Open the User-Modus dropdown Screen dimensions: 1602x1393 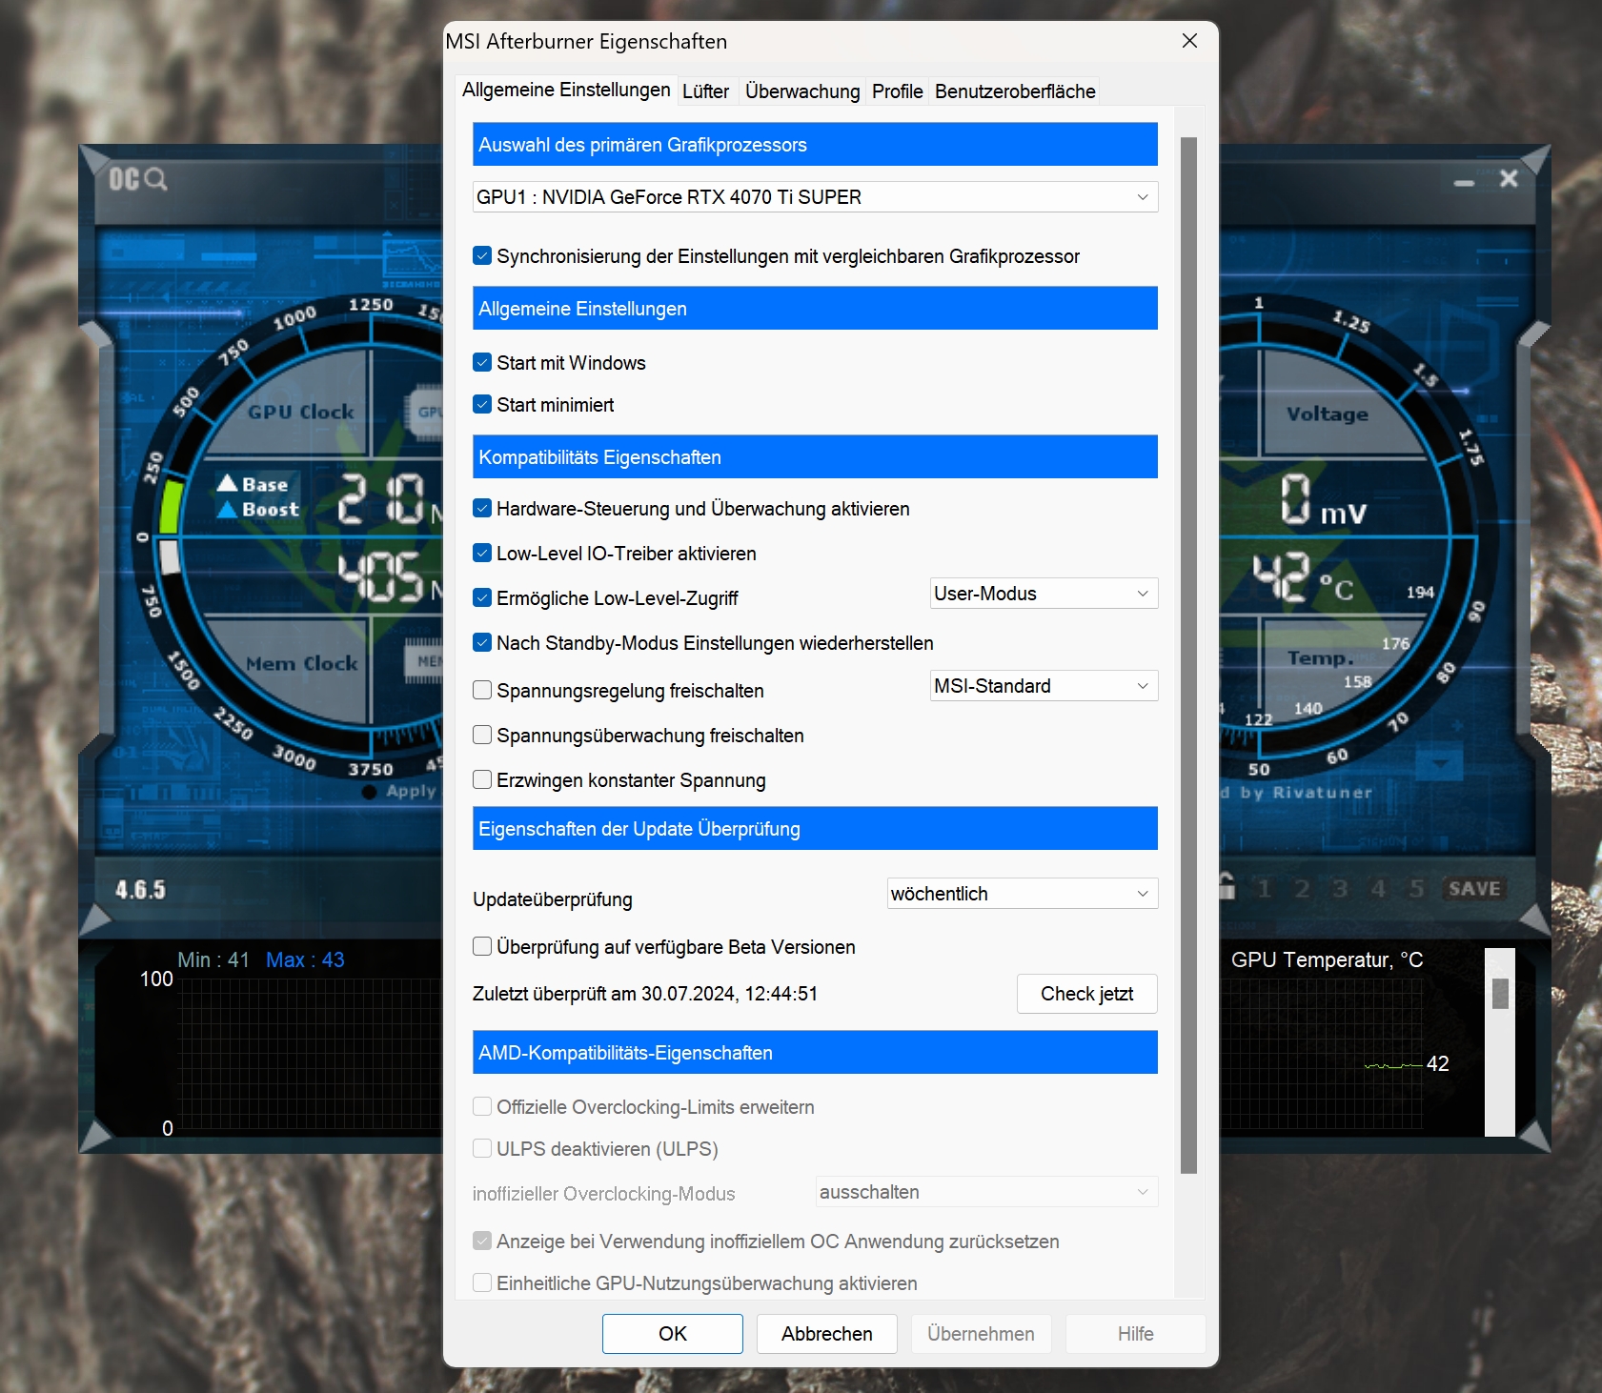[x=1044, y=594]
